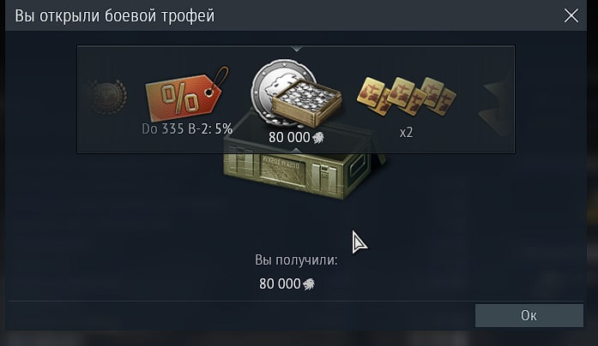
Task: Click the lion currency symbol beside carousel 80 000
Action: [318, 137]
